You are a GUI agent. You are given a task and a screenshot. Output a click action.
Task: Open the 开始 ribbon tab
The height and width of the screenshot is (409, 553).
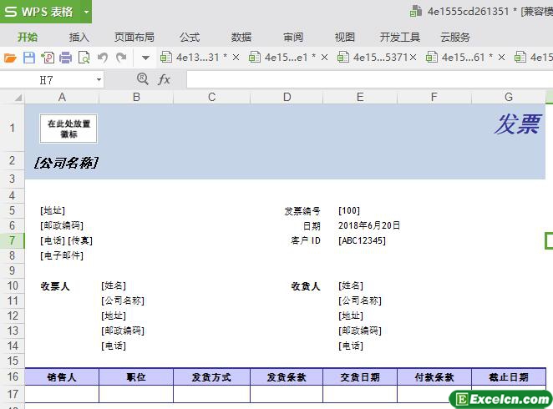point(28,37)
